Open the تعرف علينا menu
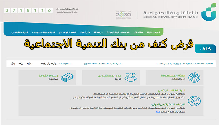 (x=153, y=32)
